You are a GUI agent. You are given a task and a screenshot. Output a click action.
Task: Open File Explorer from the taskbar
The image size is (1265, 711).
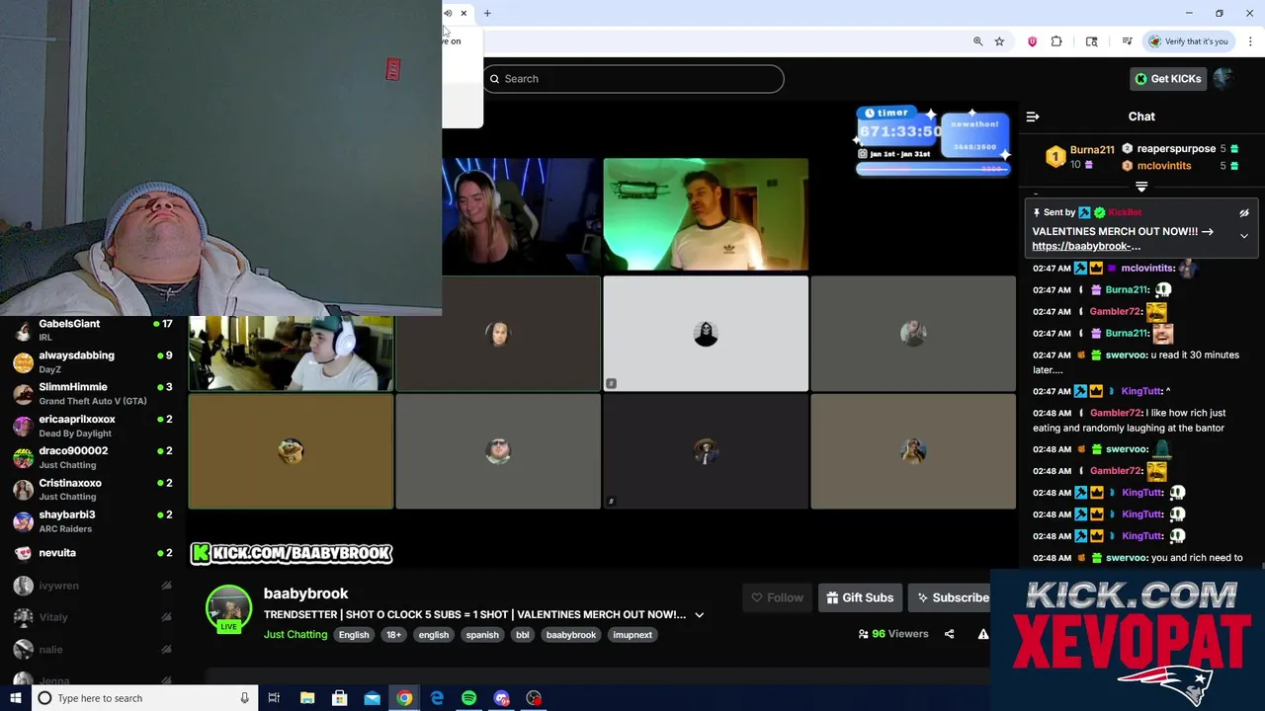pos(307,698)
